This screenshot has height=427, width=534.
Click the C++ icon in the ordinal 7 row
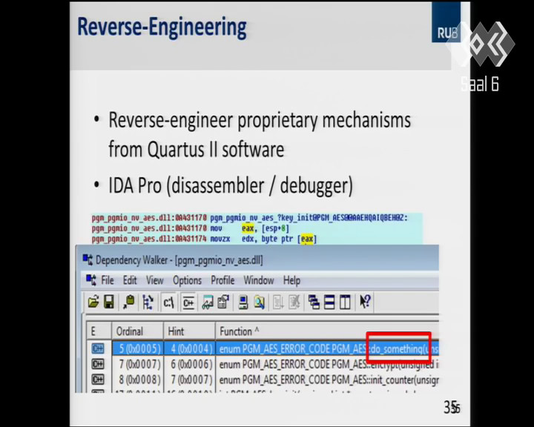click(x=98, y=364)
